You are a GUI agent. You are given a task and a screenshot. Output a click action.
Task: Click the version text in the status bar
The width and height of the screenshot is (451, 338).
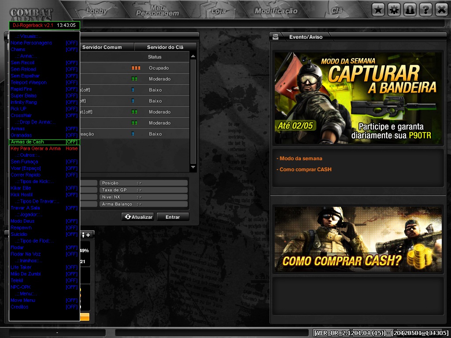tap(381, 333)
